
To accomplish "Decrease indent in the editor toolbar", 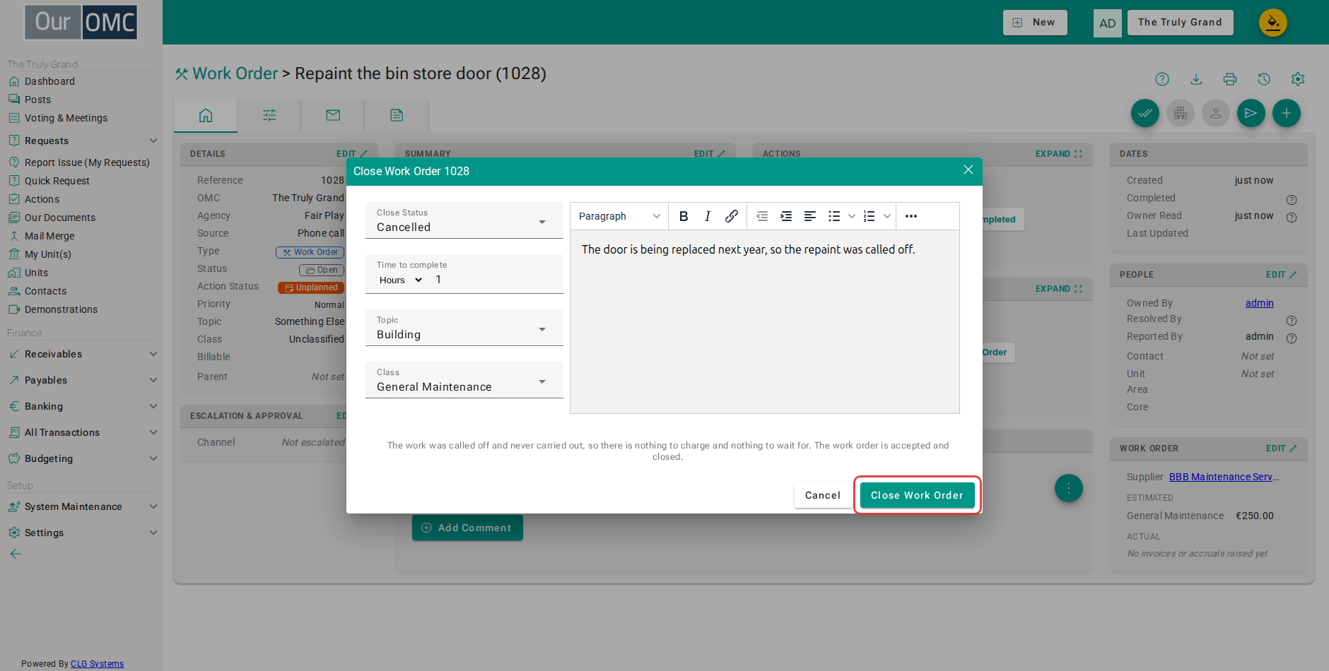I will (762, 216).
